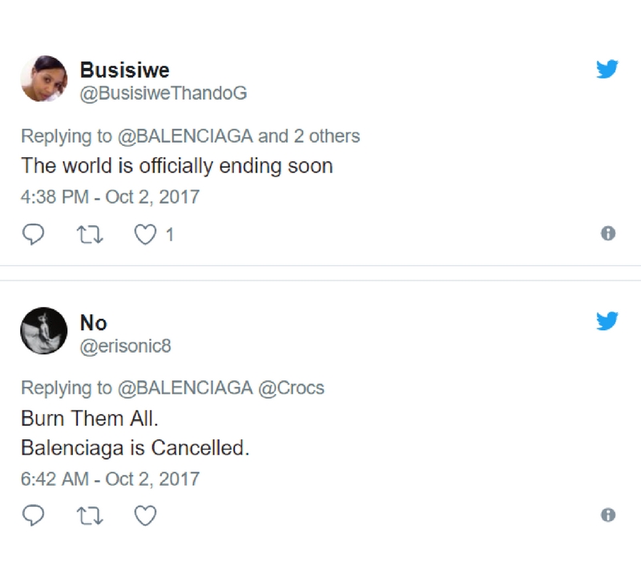Viewport: 641px width, 561px height.
Task: Click the Twitter bird icon on Busisiwe's tweet
Action: (x=607, y=70)
